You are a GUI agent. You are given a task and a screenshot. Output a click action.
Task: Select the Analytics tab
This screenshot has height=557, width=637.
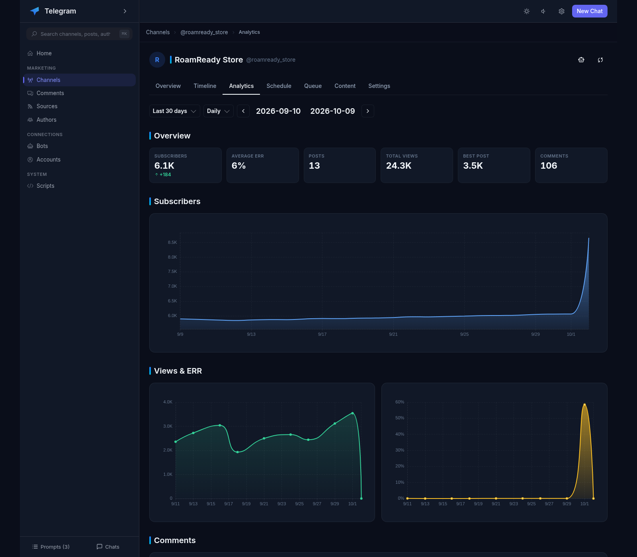click(x=241, y=86)
